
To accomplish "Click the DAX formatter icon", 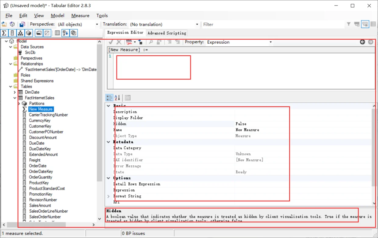I will (129, 42).
